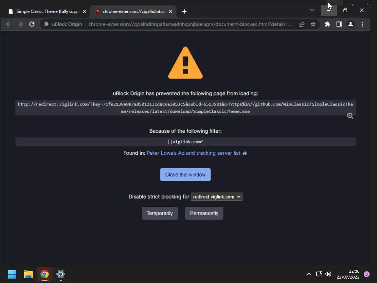Switch to Simple Classic Theme tab
The width and height of the screenshot is (377, 283).
click(x=47, y=11)
